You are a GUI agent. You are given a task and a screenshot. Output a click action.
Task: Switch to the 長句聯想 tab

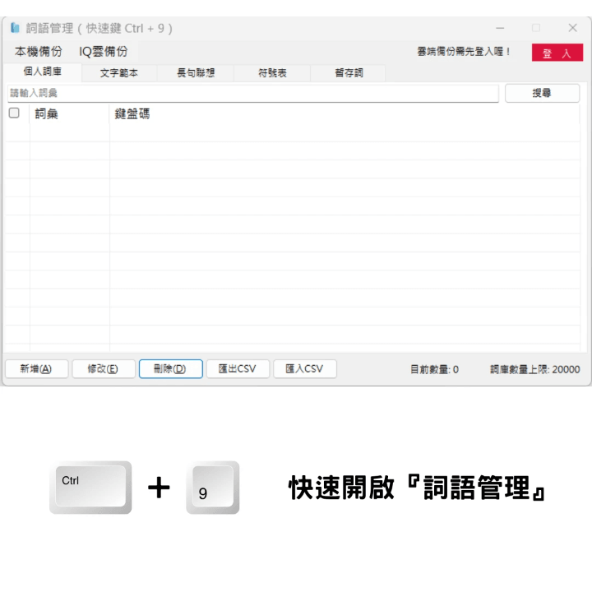point(196,73)
